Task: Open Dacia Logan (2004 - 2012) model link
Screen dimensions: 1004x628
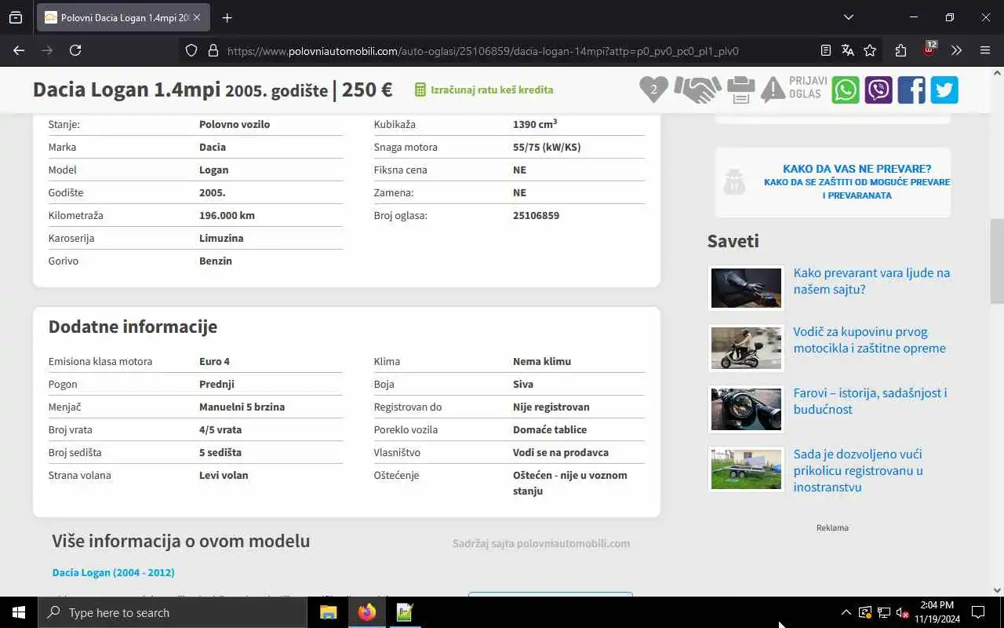Action: [113, 572]
